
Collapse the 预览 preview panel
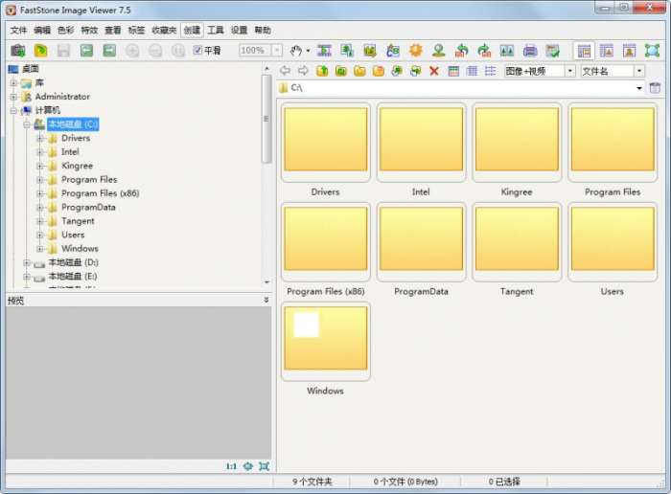pos(266,300)
